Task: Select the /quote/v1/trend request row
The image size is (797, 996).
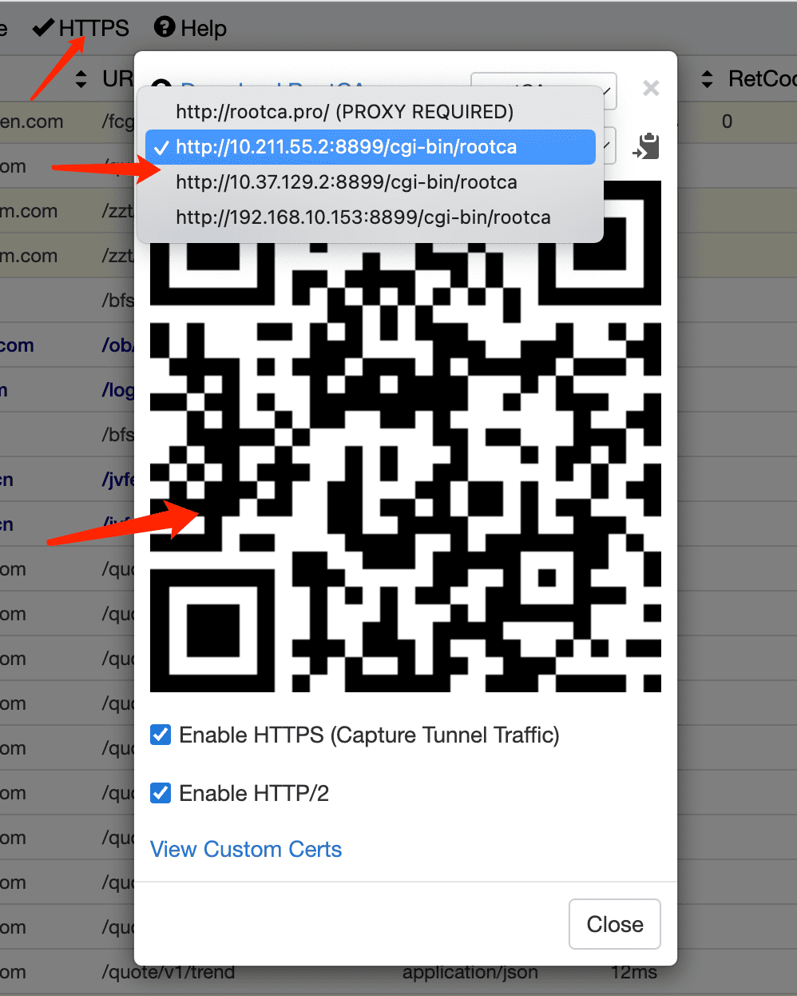Action: point(398,973)
